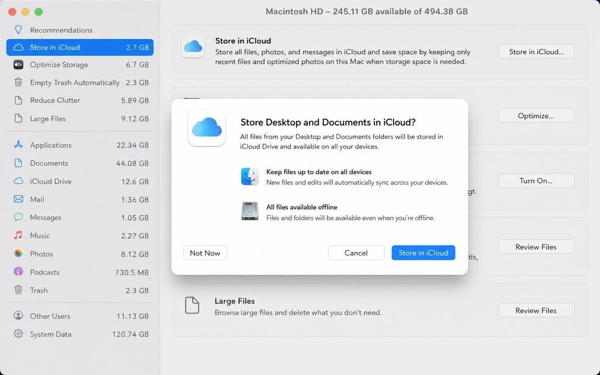Select Mail category in sidebar

tap(80, 199)
